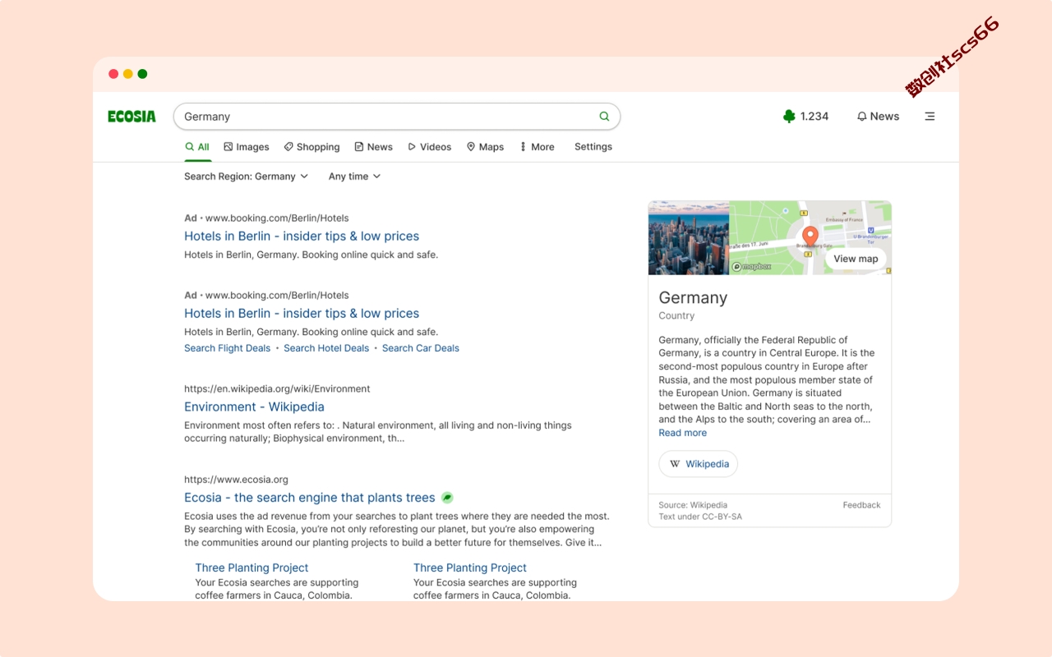
Task: Click the mapbox logo on the map
Action: 751,266
